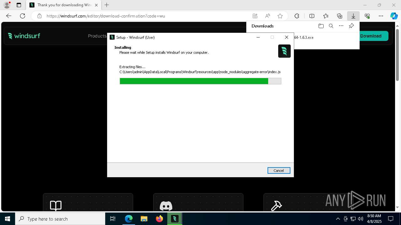Click the installation progress bar
The height and width of the screenshot is (225, 401).
[x=200, y=81]
